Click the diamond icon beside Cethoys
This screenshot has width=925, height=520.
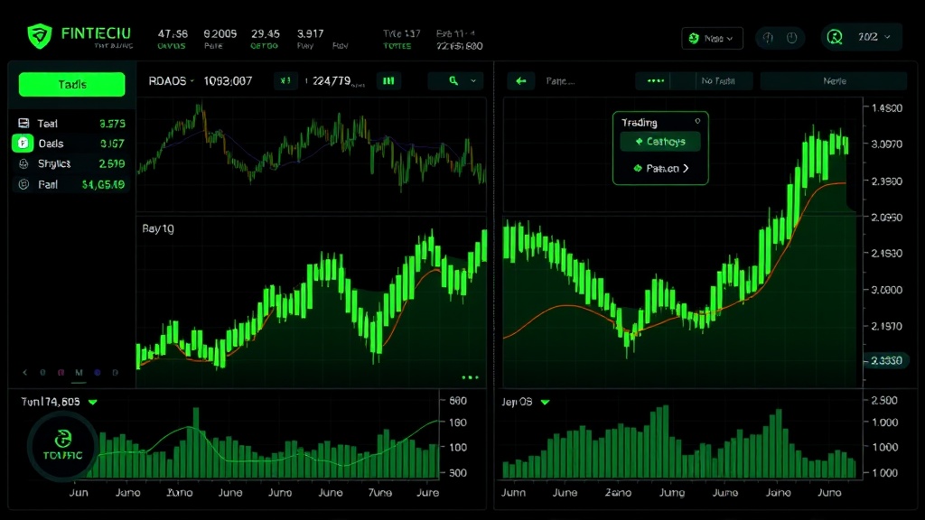(x=639, y=142)
